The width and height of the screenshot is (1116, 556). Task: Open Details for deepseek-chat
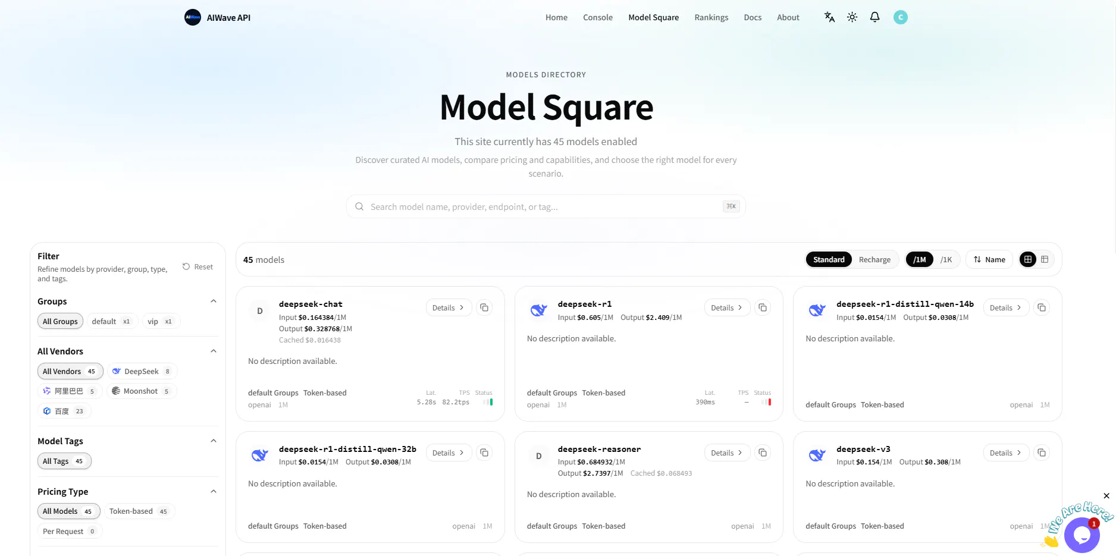[x=449, y=307]
